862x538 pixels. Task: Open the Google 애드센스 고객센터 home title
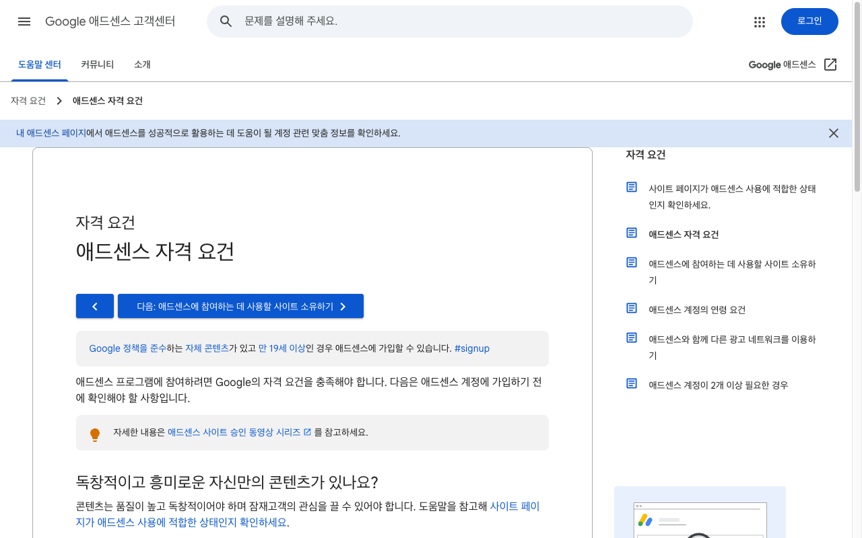(110, 22)
